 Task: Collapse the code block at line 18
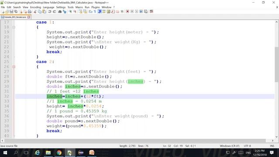pyautogui.click(x=14, y=27)
